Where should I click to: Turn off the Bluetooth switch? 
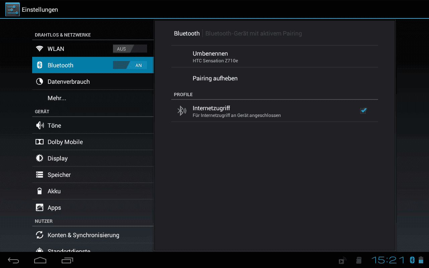130,65
